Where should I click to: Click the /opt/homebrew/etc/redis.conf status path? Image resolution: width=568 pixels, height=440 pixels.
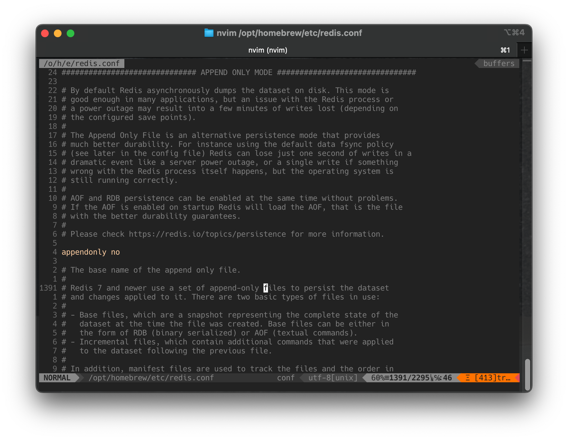click(151, 378)
